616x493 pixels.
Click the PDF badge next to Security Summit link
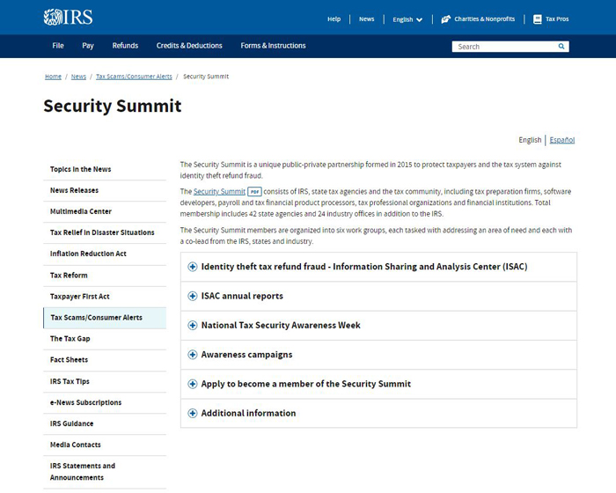pos(254,192)
